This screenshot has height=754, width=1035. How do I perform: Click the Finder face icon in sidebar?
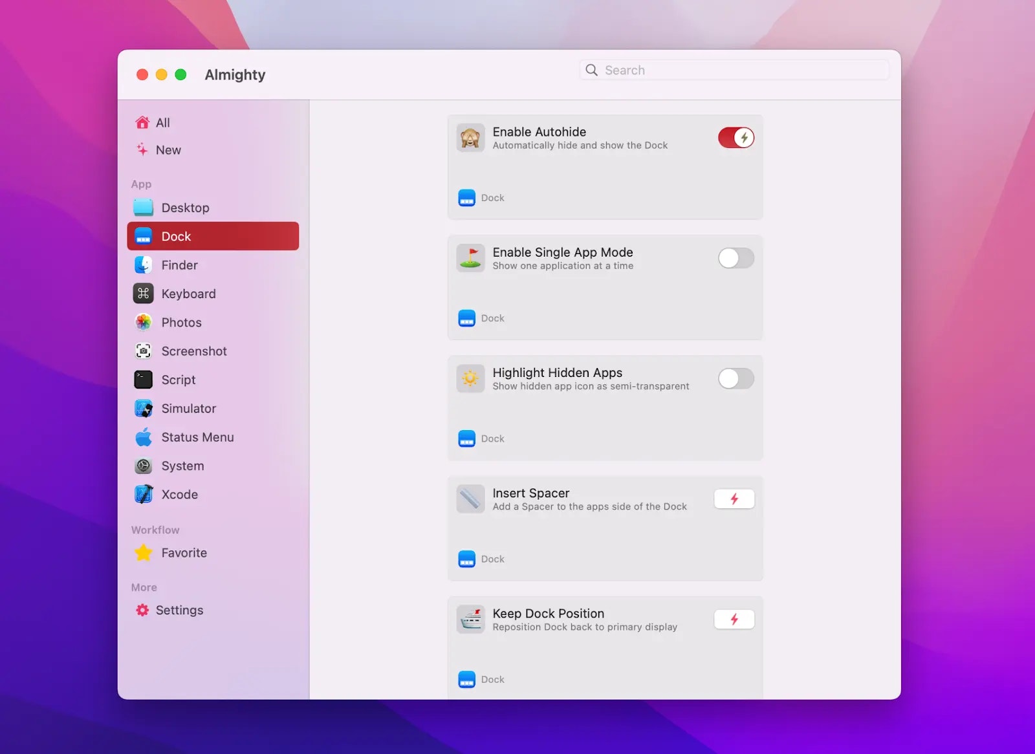tap(143, 265)
